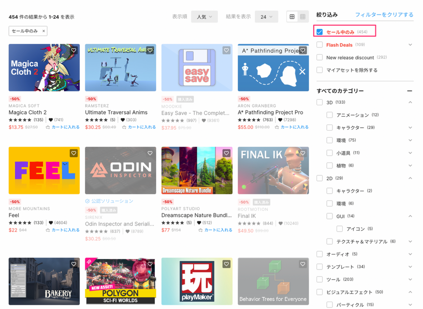Screen dimensions: 423x309
Task: Tick the オーディオ category checkbox
Action: click(x=320, y=254)
